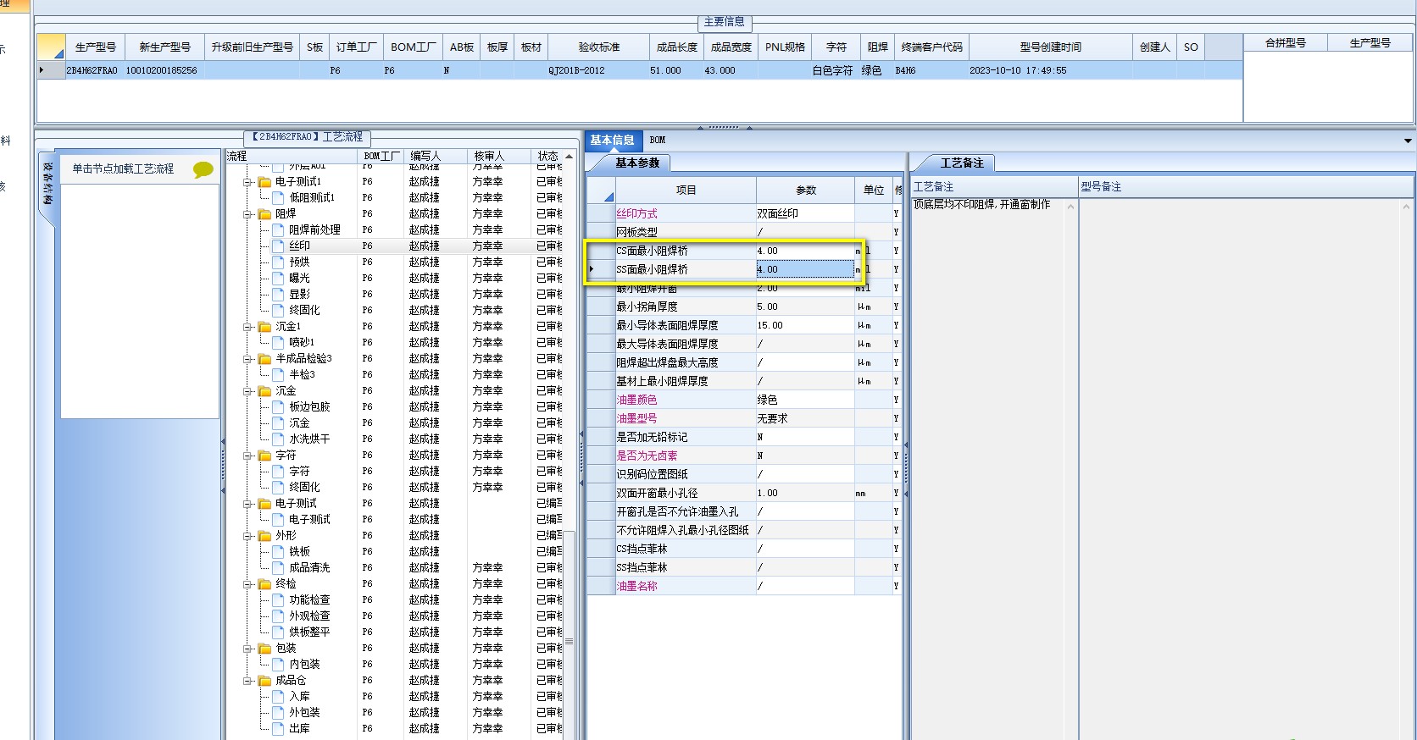Click the 电子测试 folder icon
The image size is (1417, 740).
point(264,503)
